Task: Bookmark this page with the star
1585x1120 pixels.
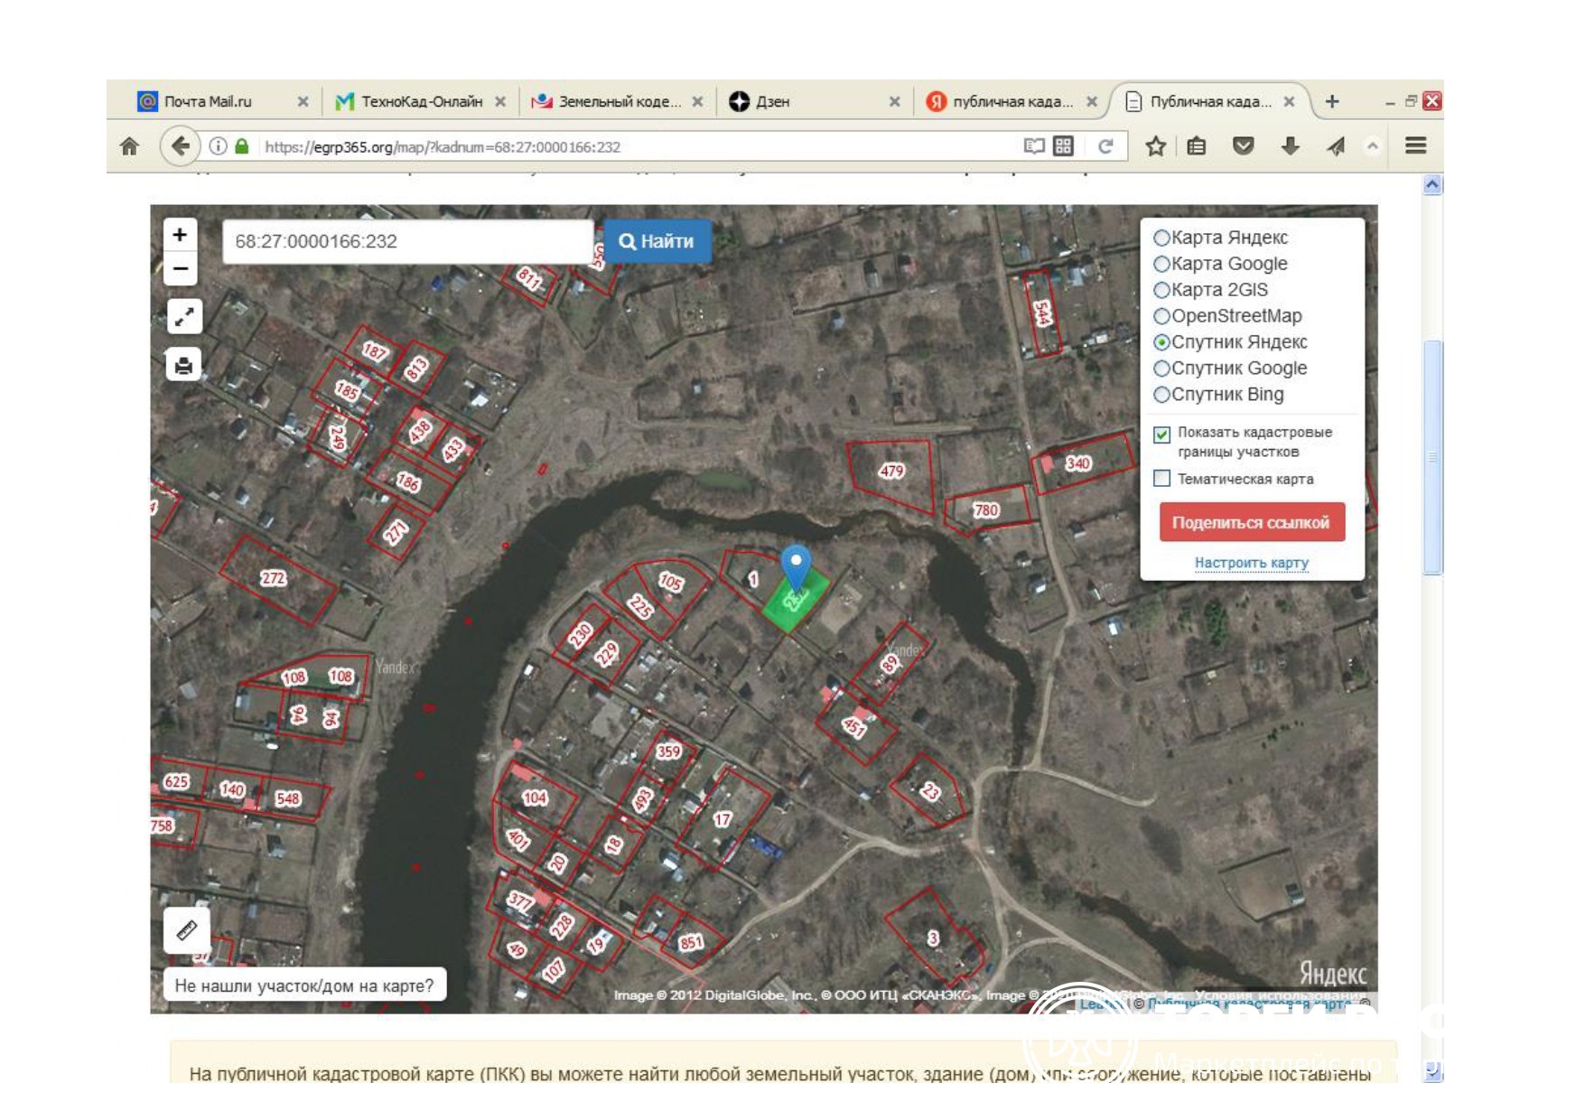Action: pos(1155,146)
